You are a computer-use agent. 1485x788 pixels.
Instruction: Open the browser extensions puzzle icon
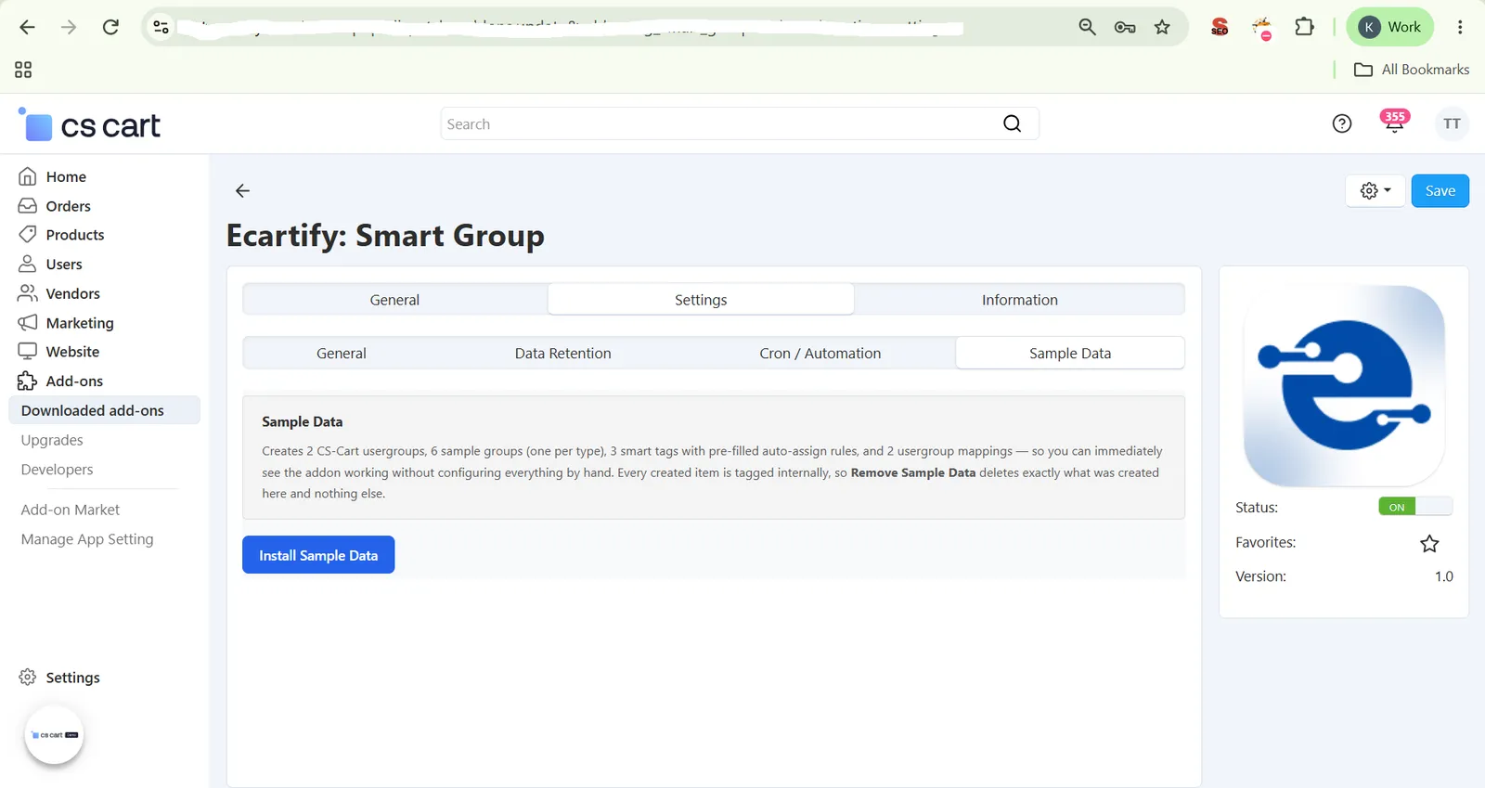(x=1304, y=27)
